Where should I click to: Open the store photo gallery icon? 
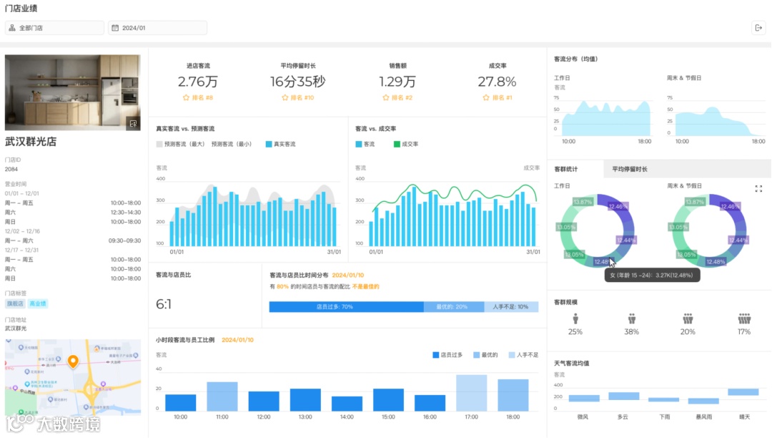133,123
